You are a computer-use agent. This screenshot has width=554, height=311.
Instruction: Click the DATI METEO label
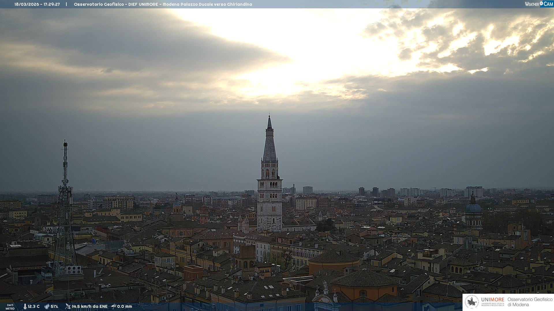tap(10, 307)
